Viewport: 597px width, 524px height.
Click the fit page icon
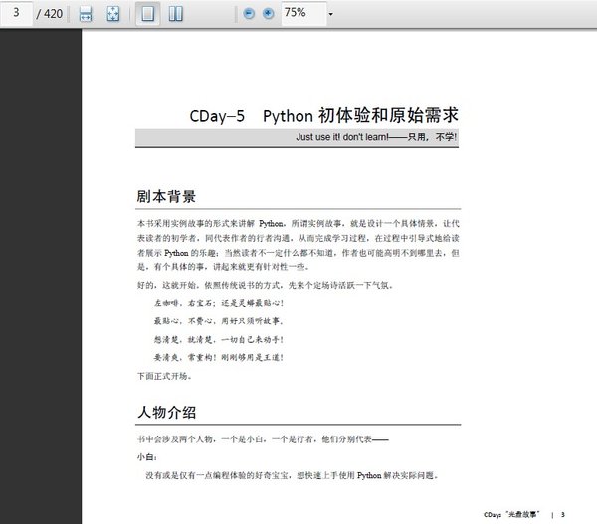(x=113, y=14)
